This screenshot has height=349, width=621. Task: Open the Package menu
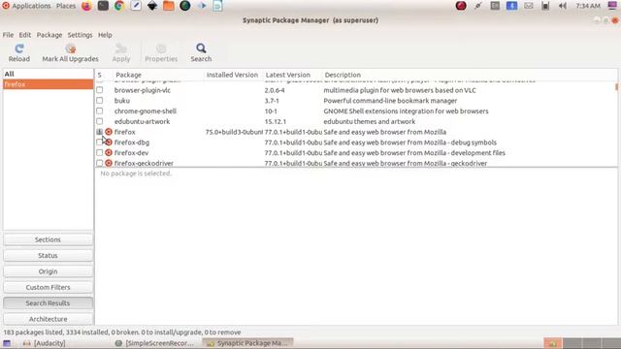(49, 35)
